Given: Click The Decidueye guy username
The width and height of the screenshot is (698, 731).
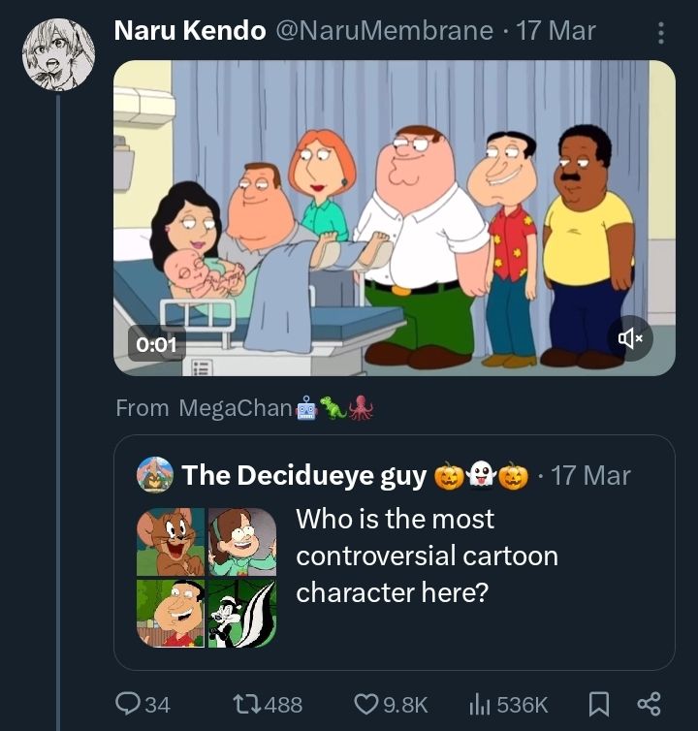Looking at the screenshot, I should pyautogui.click(x=304, y=475).
